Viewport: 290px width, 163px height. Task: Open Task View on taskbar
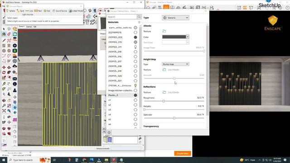tap(54, 160)
